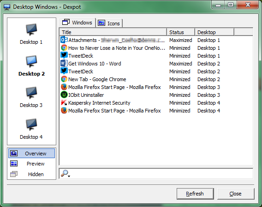Sort by the Desktop column header
Screen dimensions: 262x207
(214, 32)
